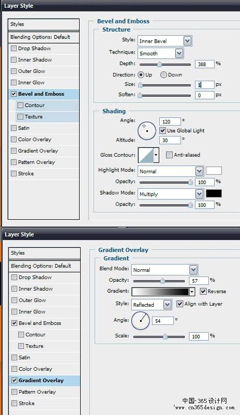
Task: Select Blending Options: Default in top dialog
Action: pyautogui.click(x=44, y=37)
